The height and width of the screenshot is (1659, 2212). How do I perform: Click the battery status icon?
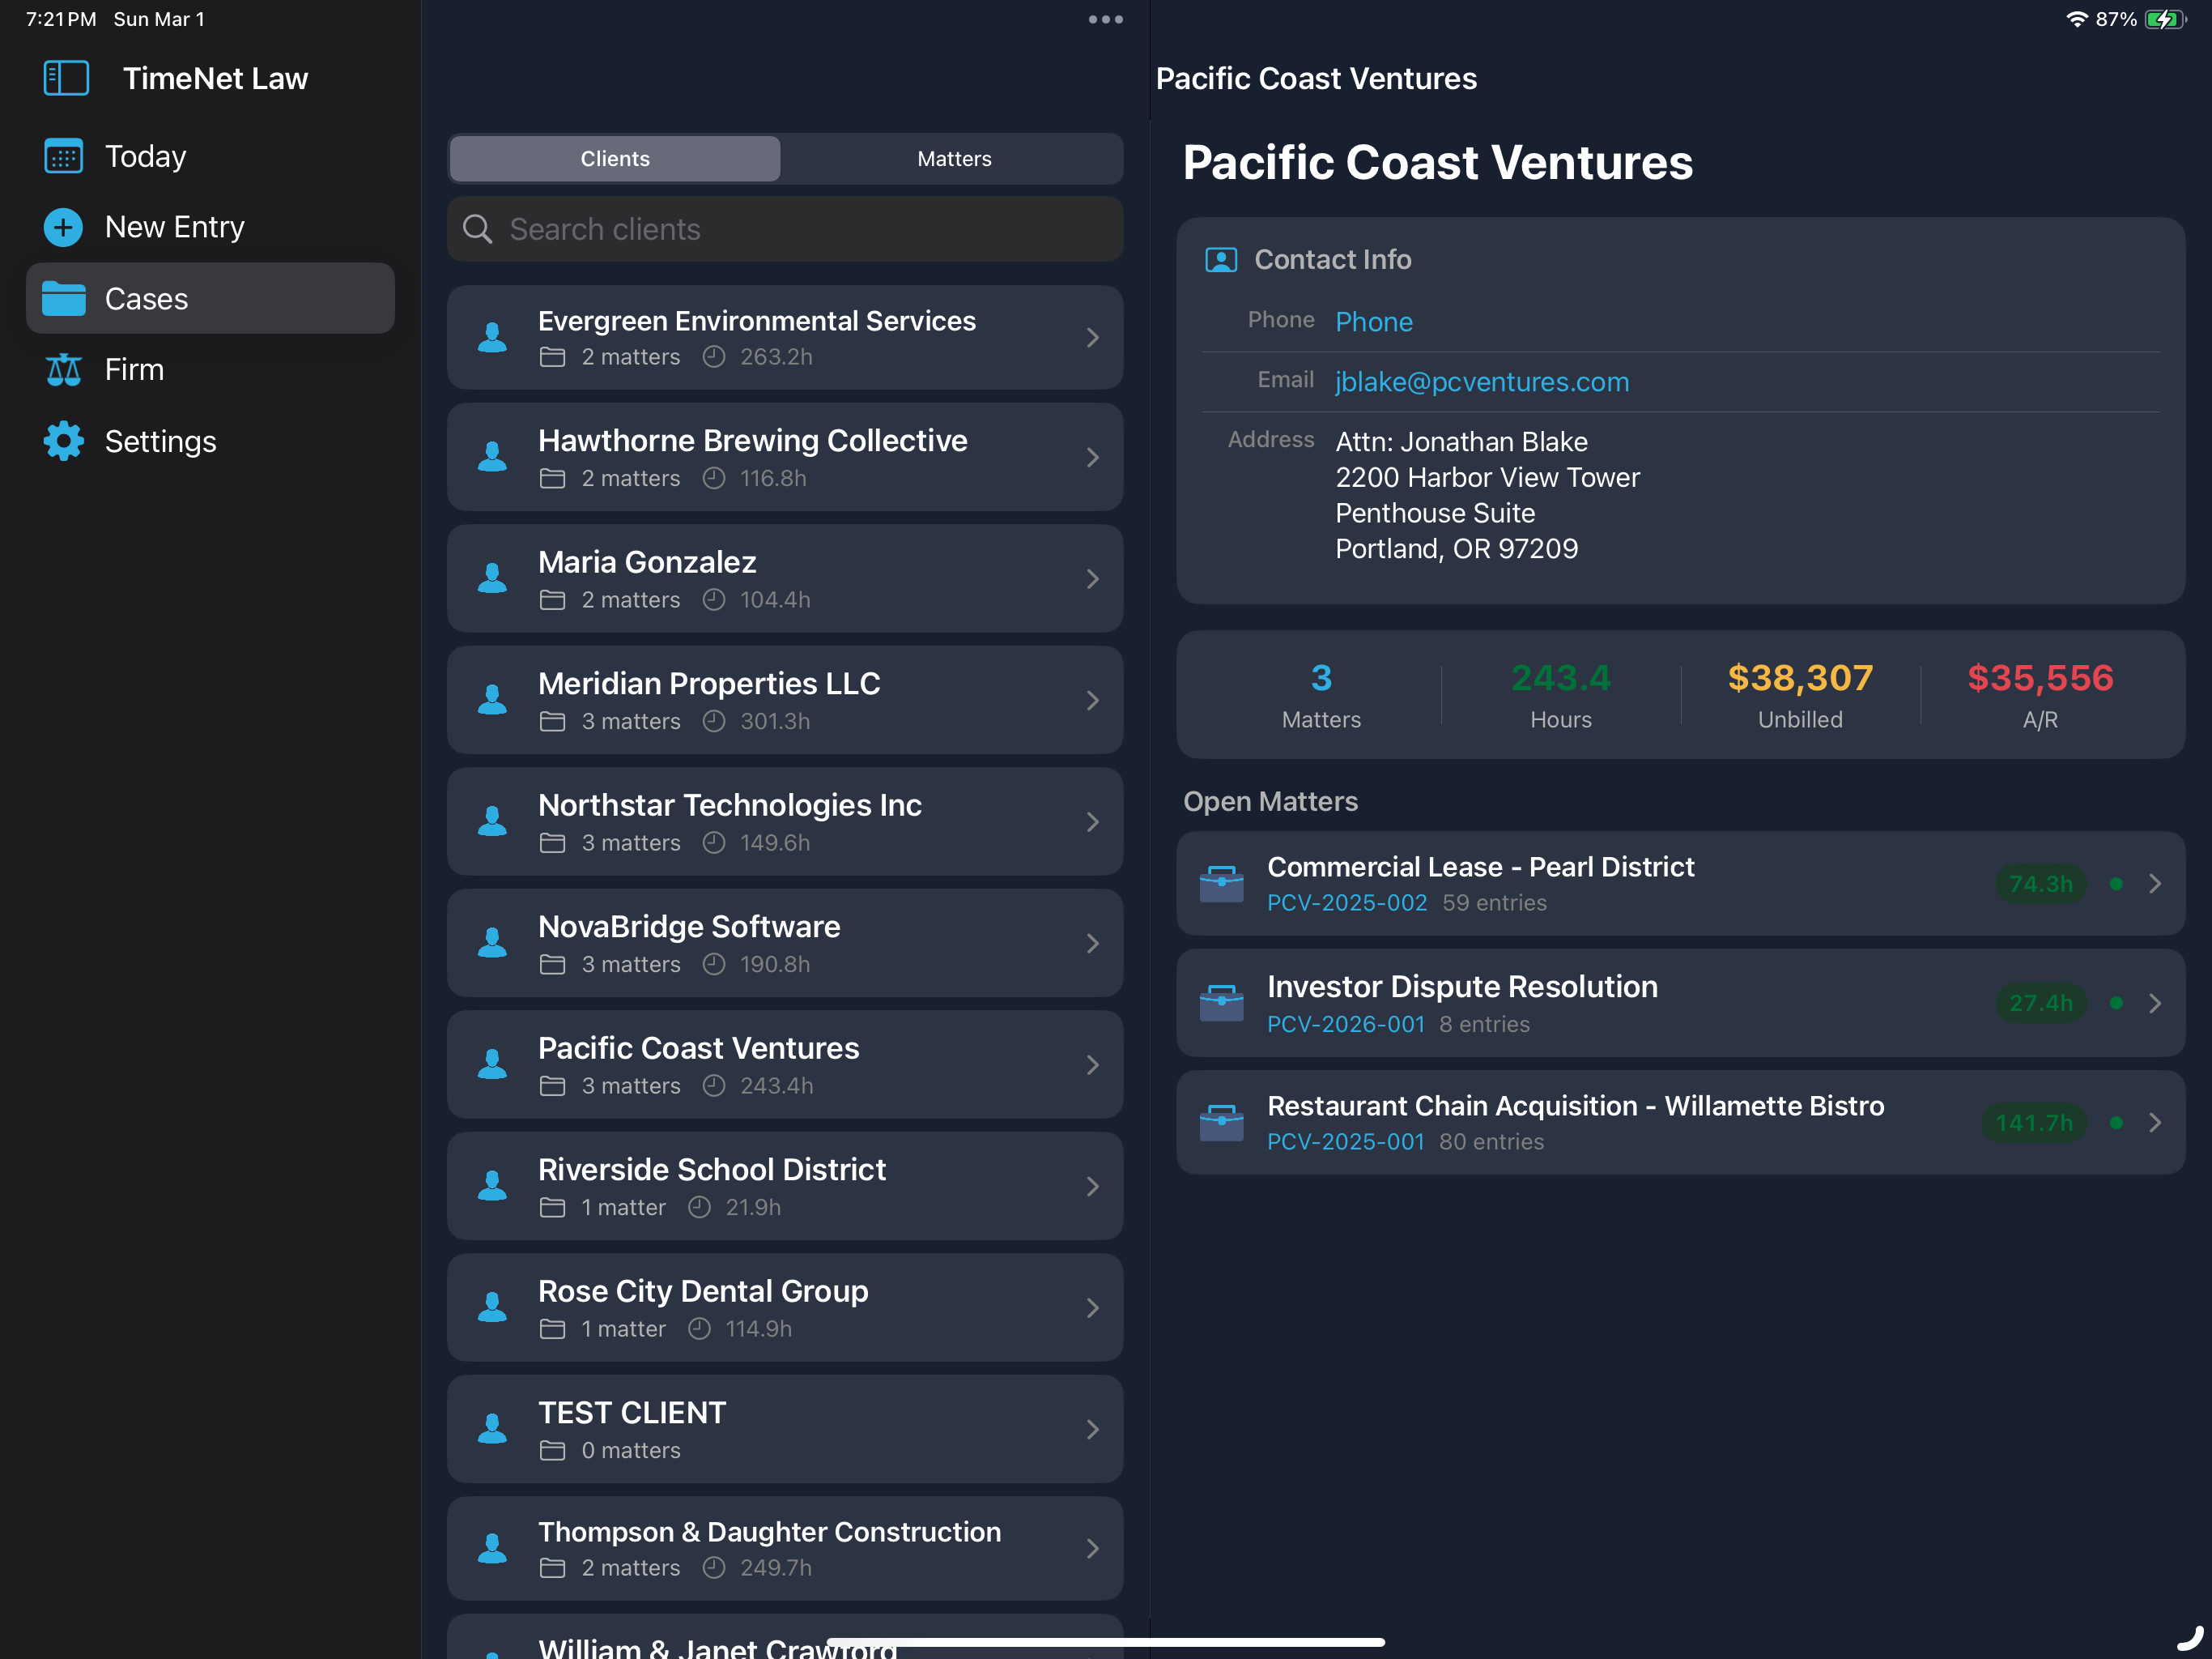tap(2165, 19)
